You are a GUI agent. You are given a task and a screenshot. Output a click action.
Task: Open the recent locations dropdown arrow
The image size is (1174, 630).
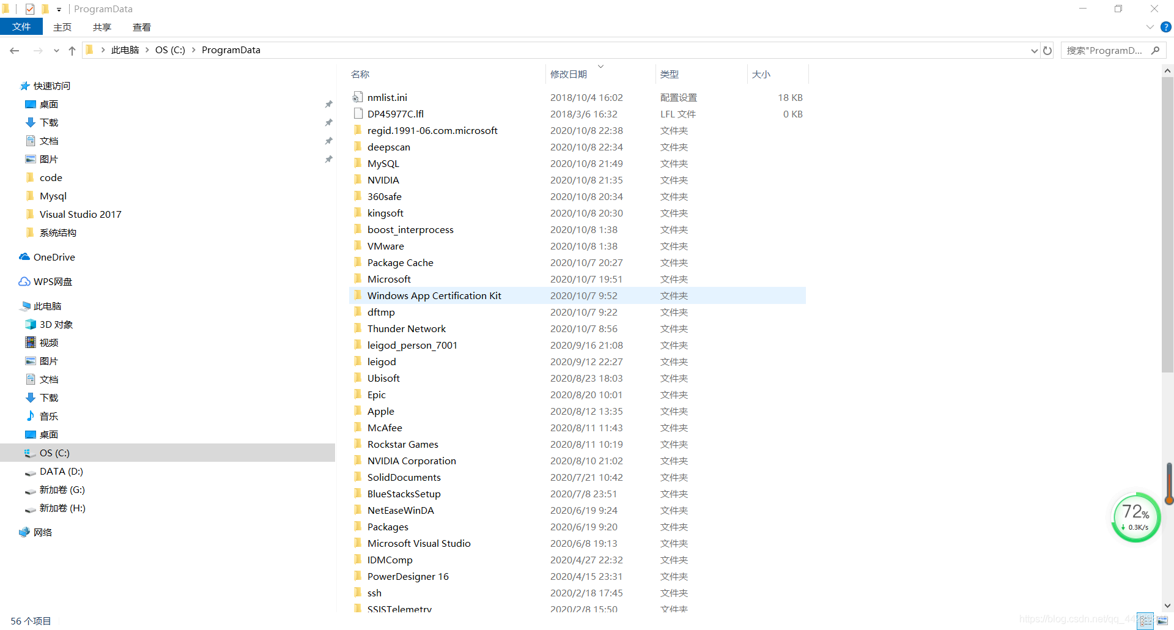[x=56, y=51]
